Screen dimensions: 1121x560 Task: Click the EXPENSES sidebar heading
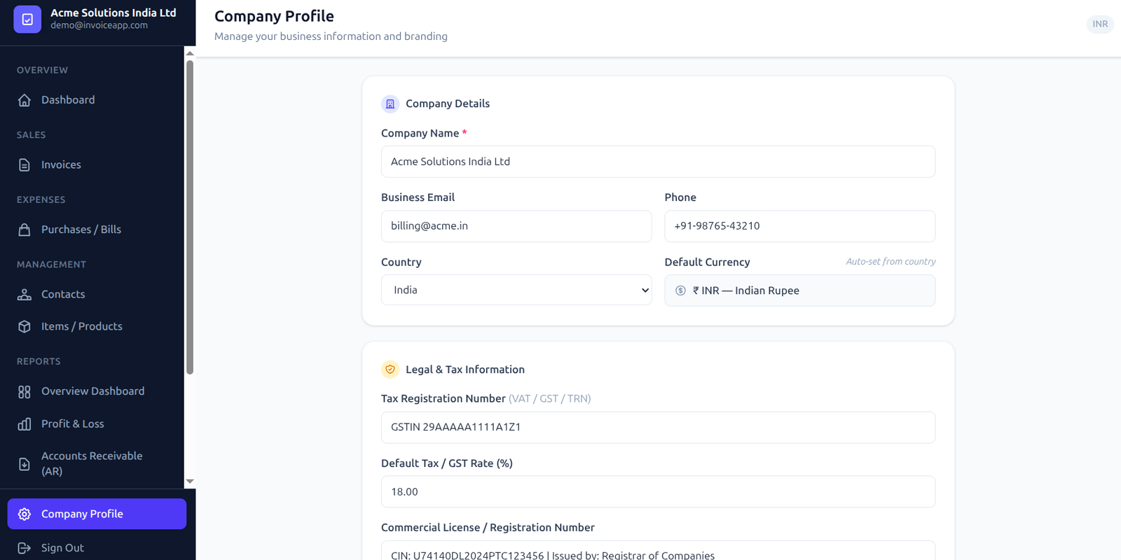pyautogui.click(x=41, y=199)
